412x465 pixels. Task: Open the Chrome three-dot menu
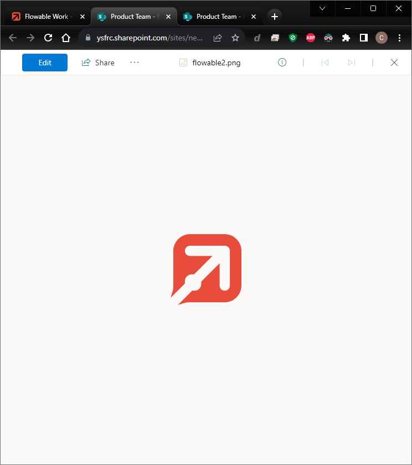point(399,38)
